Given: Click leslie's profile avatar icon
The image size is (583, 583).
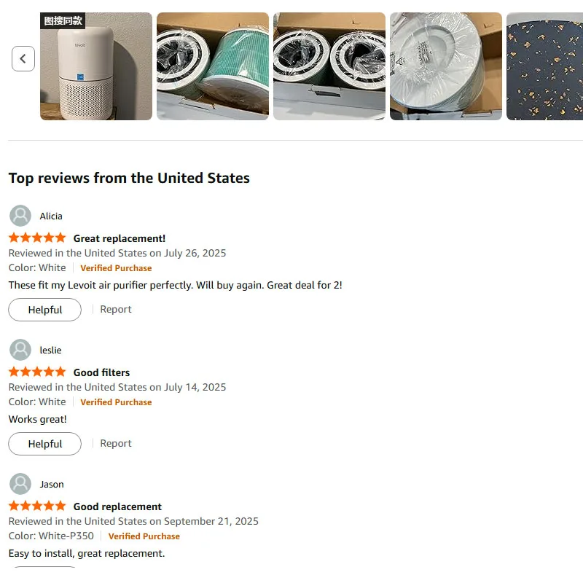Looking at the screenshot, I should 20,350.
